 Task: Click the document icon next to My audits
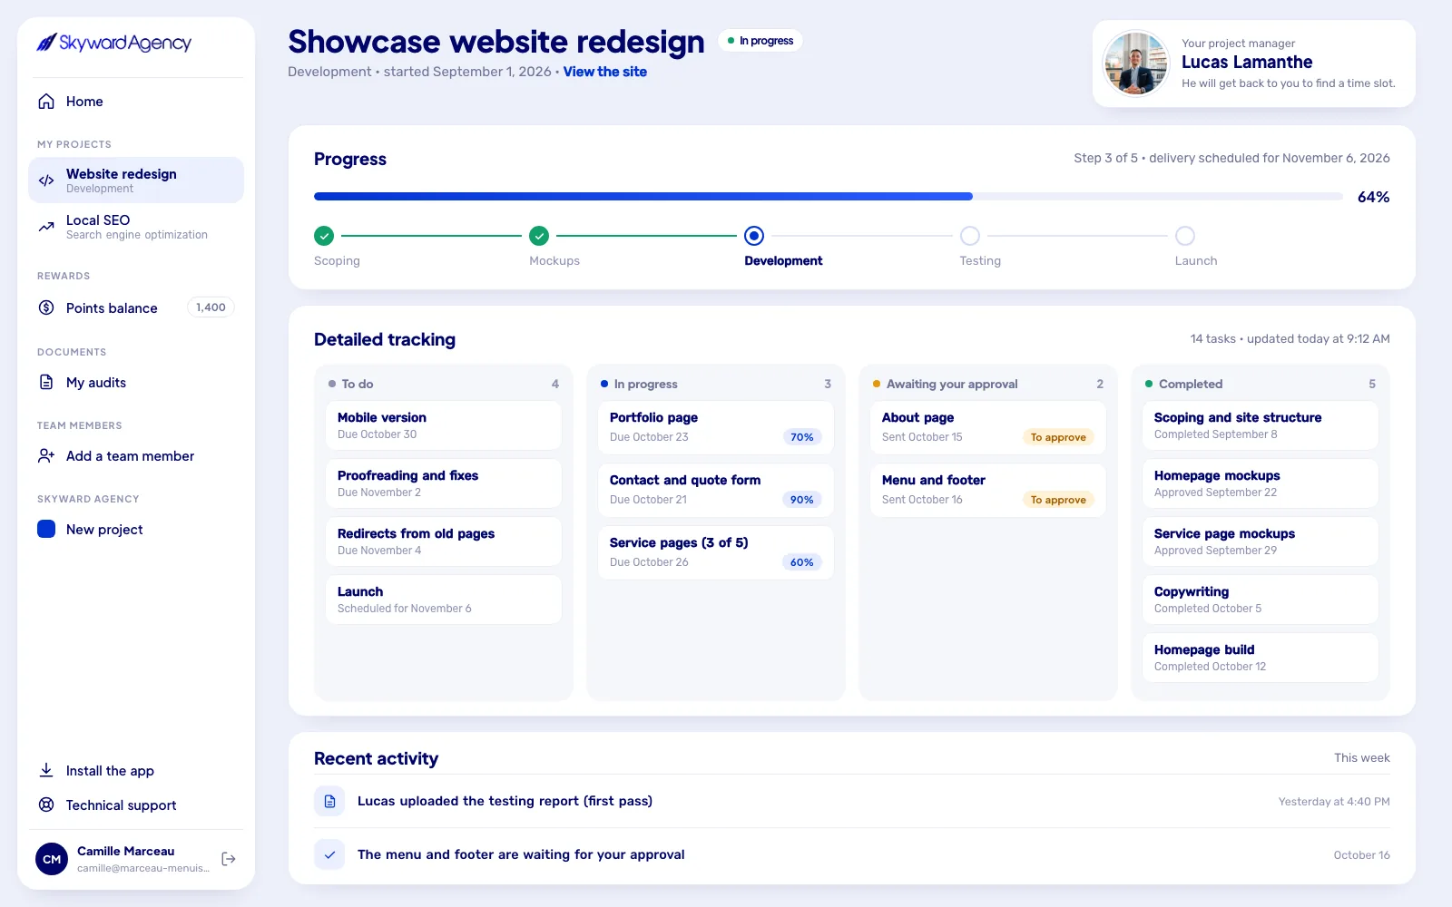46,382
